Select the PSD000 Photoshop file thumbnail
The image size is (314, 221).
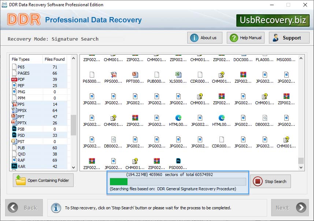coord(178,161)
